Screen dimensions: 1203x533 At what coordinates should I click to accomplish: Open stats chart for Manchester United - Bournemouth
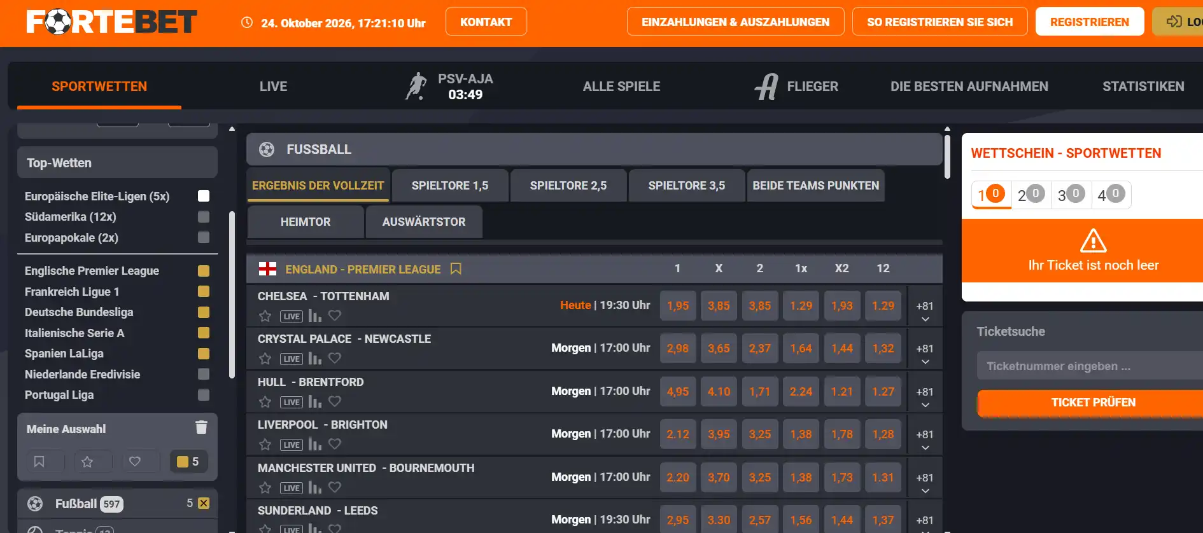point(314,487)
